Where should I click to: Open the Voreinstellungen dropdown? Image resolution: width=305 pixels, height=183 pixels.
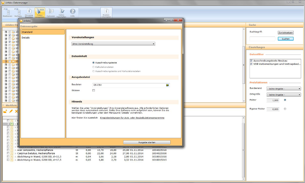click(x=113, y=44)
